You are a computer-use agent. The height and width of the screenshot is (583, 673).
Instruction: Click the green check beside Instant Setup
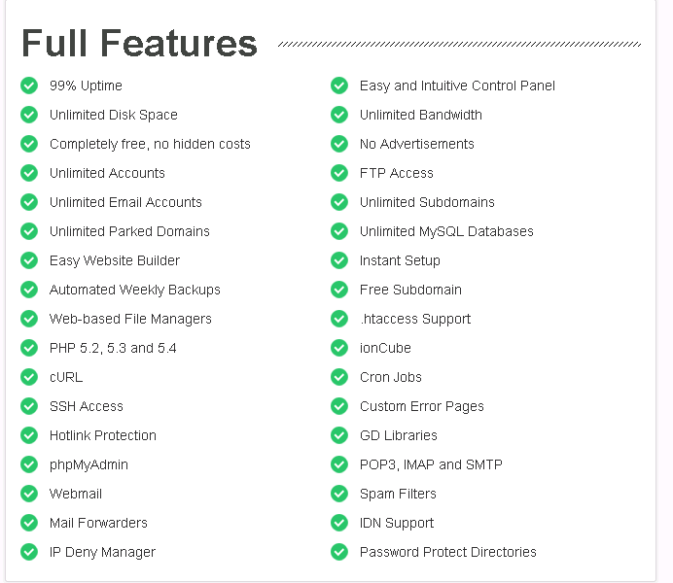(339, 260)
